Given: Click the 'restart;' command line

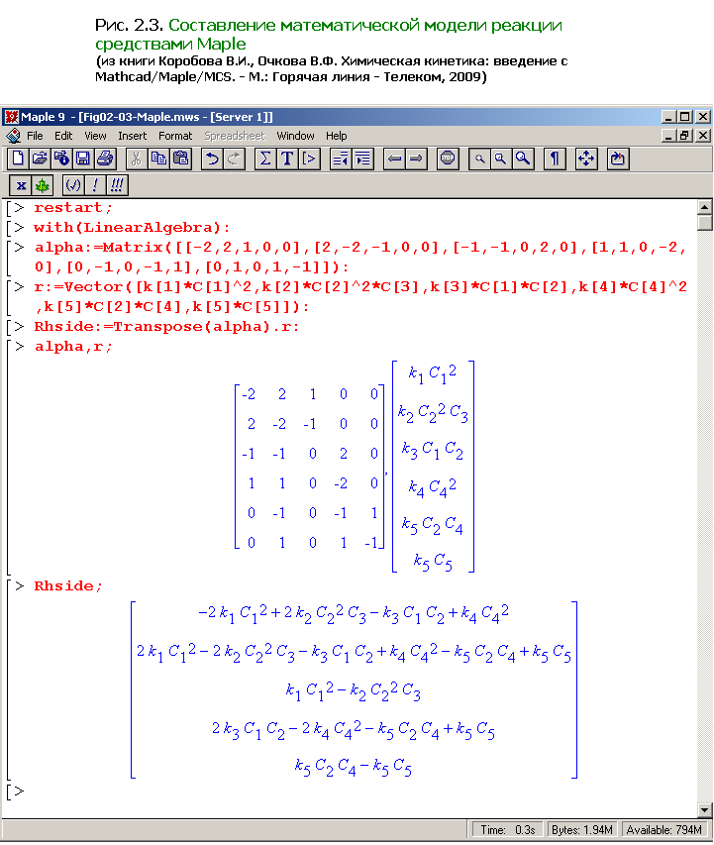Looking at the screenshot, I should pyautogui.click(x=73, y=207).
